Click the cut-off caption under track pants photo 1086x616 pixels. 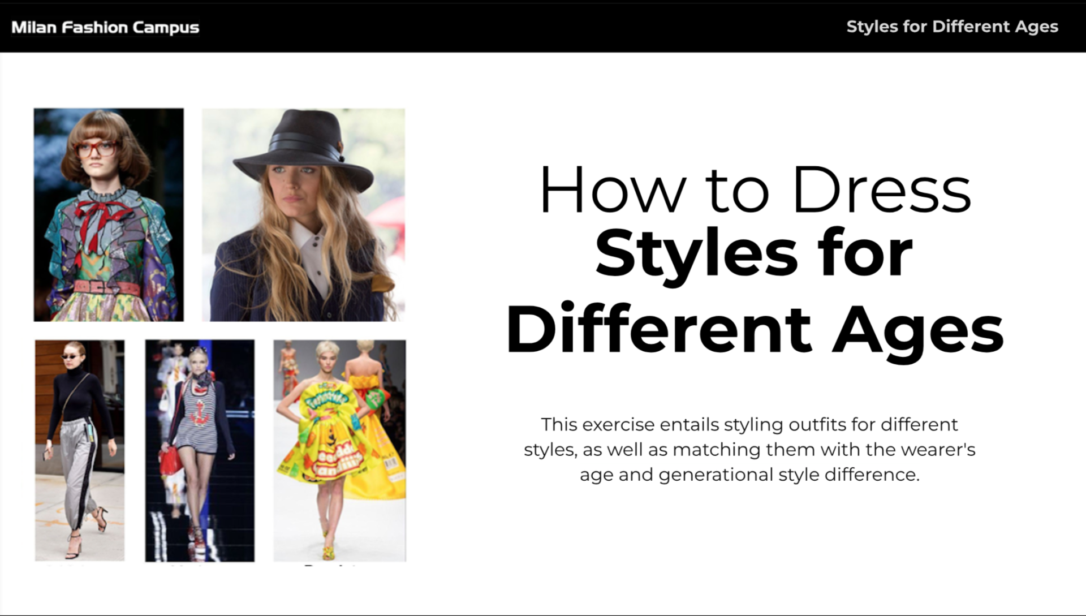coord(65,565)
